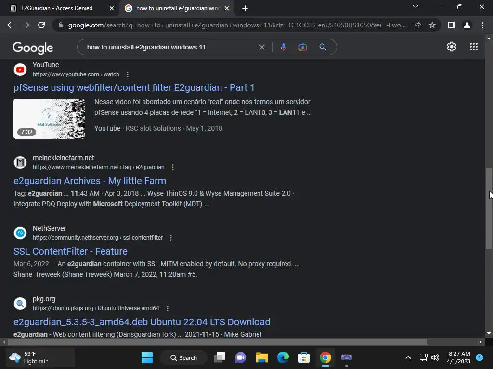Viewport: 493px width, 369px height.
Task: Click the NethServer site icon
Action: (x=20, y=233)
